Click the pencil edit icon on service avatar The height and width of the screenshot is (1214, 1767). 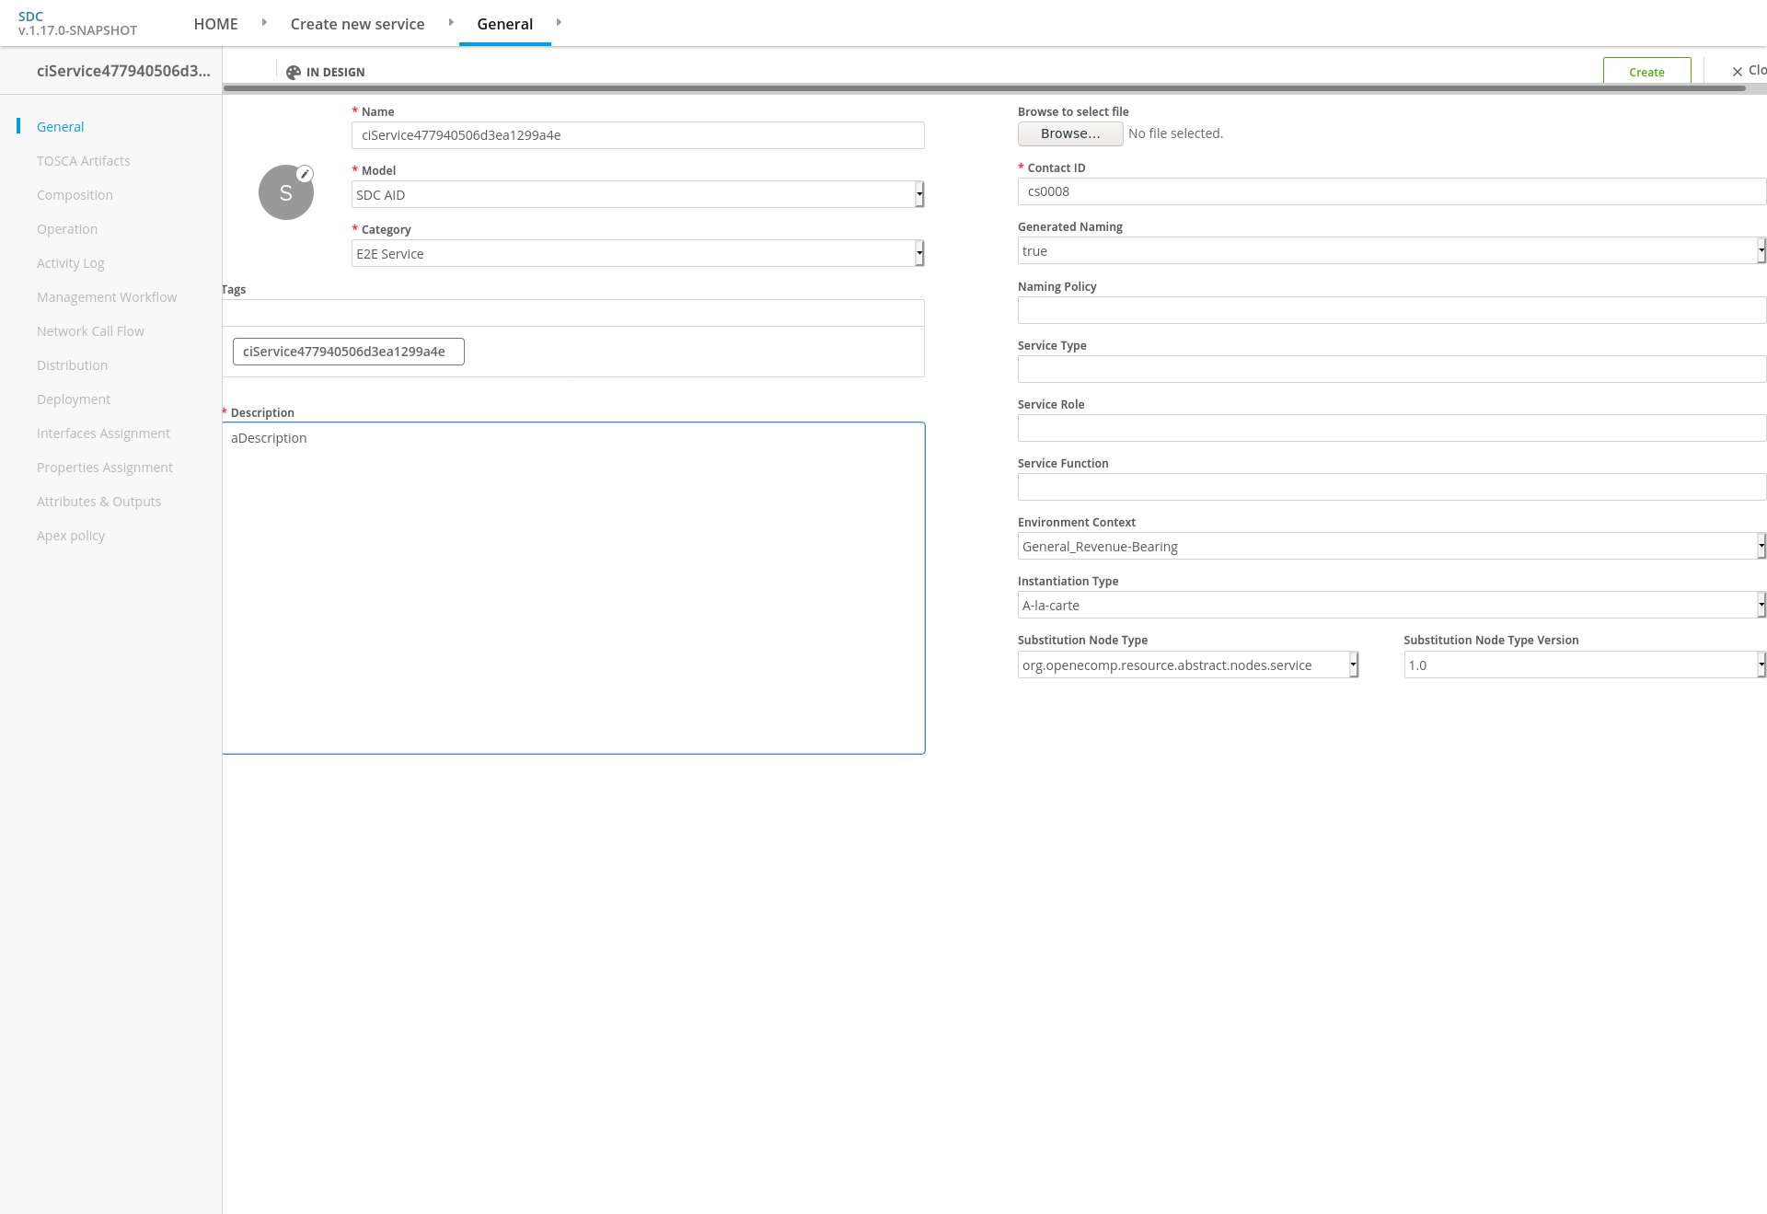[x=305, y=174]
